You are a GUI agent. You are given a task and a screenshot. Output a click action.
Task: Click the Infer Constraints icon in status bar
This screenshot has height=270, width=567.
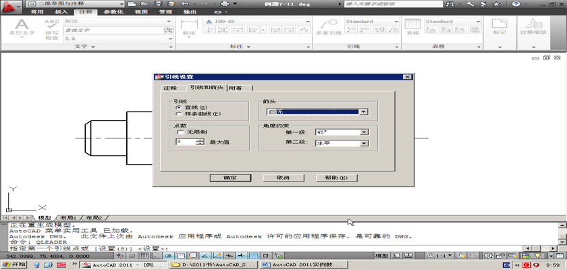point(119,256)
